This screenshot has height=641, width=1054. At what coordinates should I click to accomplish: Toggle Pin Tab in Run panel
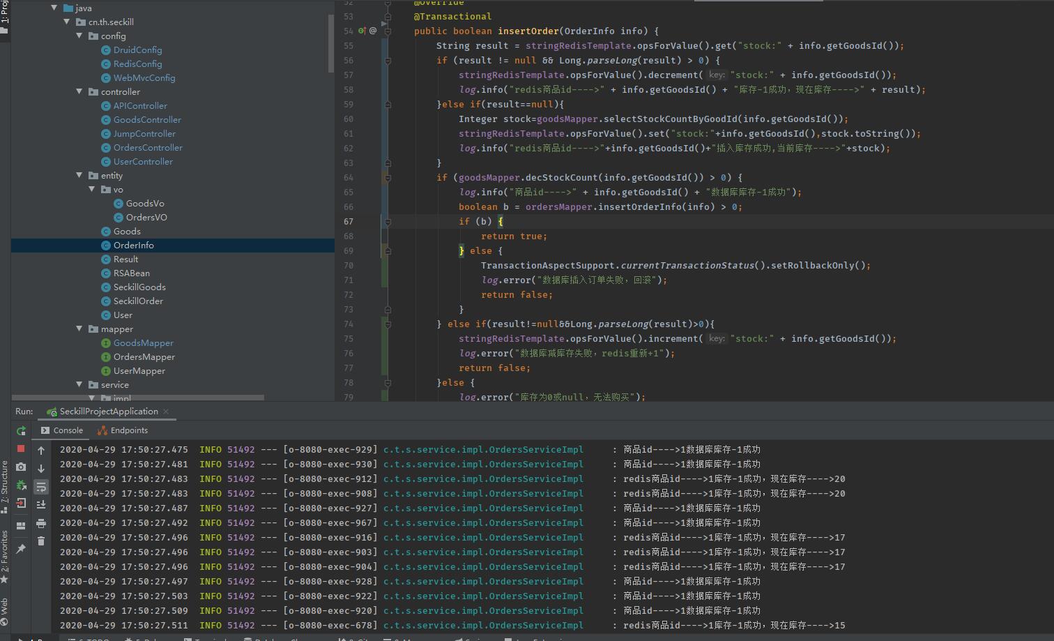[x=21, y=549]
